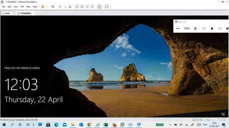The image size is (229, 128).
Task: Open taskbar Search
Action: tap(12, 125)
